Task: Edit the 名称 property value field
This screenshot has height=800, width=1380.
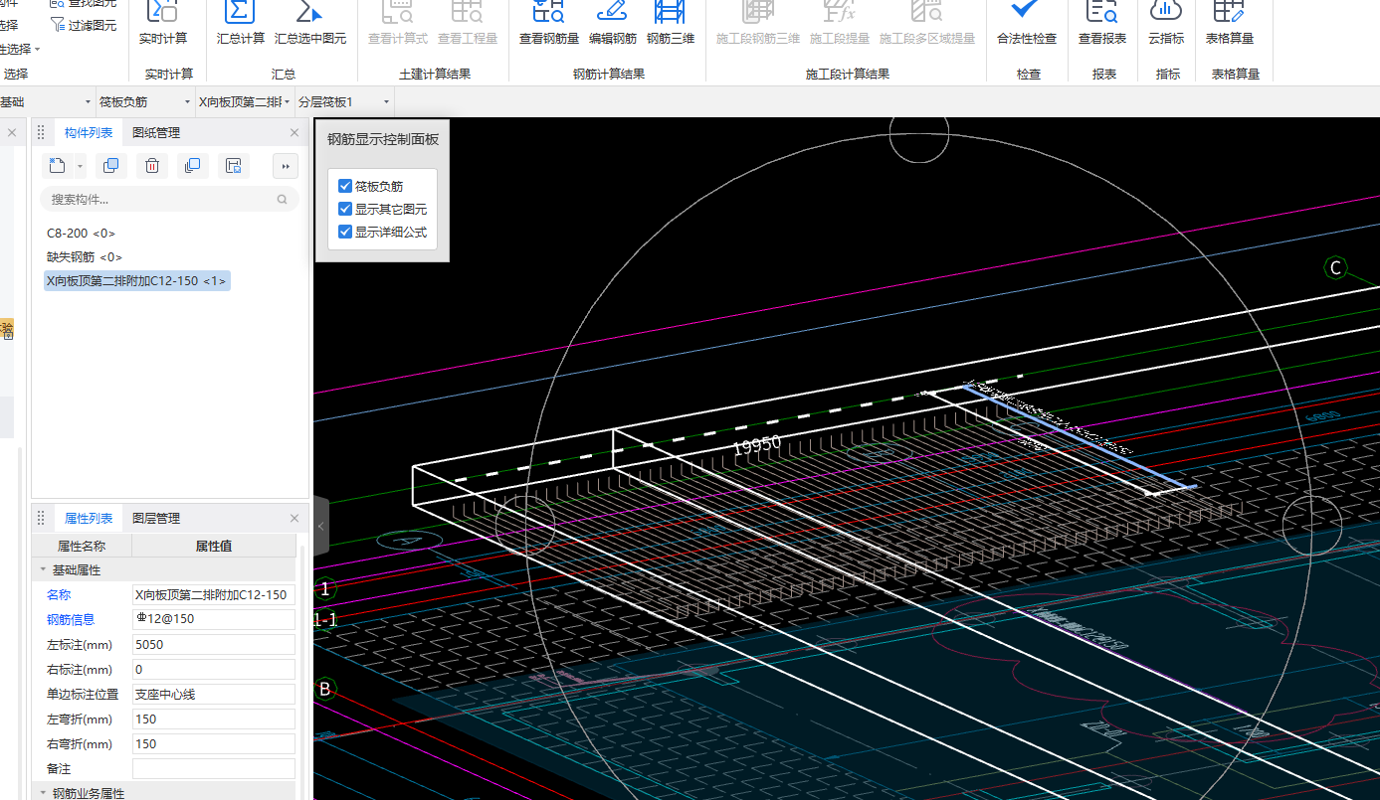Action: (x=214, y=595)
